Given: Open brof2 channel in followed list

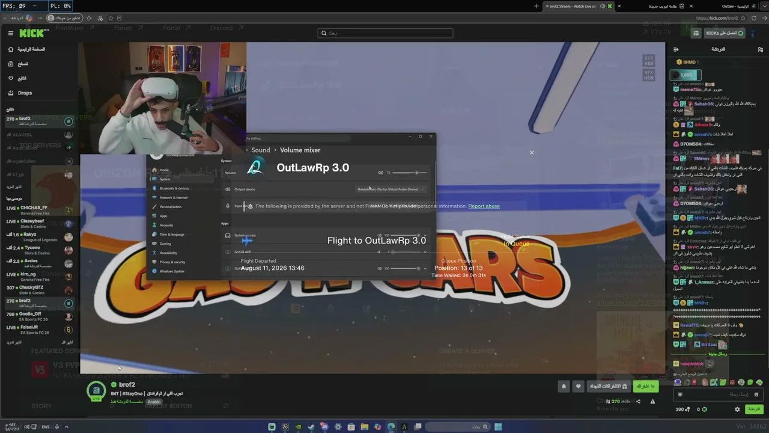Looking at the screenshot, I should (40, 121).
